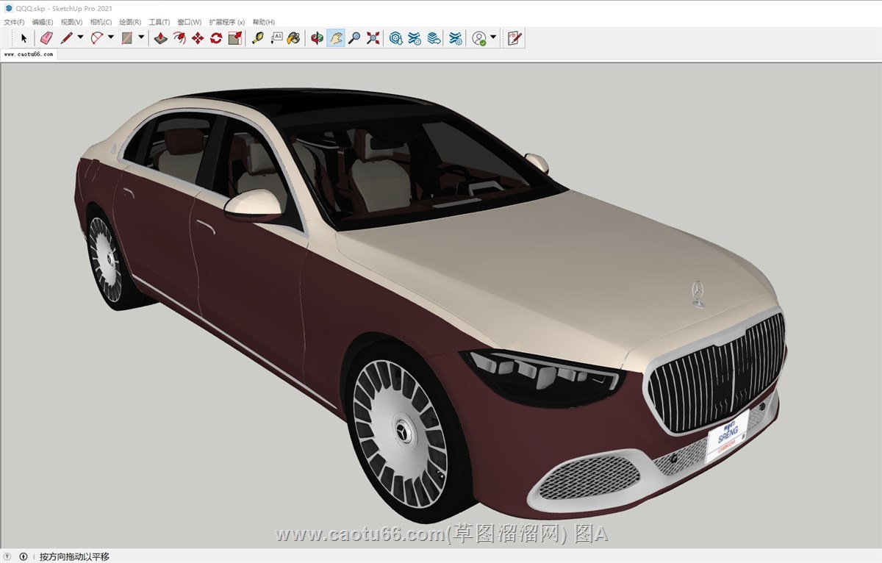Select the www.caotu66.com scene tab
882x563 pixels.
[x=29, y=54]
